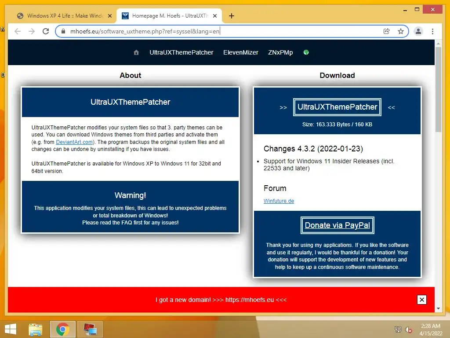Image resolution: width=450 pixels, height=338 pixels.
Task: Click the page vertical scrollbar thumb
Action: [438, 90]
